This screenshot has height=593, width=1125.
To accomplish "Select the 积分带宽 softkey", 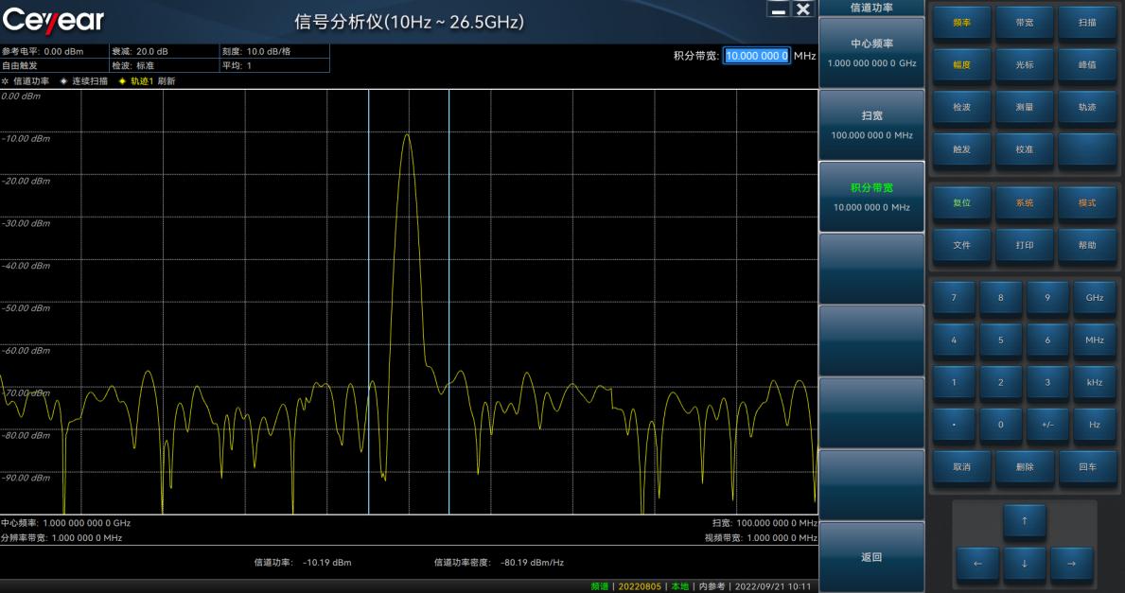I will point(871,196).
